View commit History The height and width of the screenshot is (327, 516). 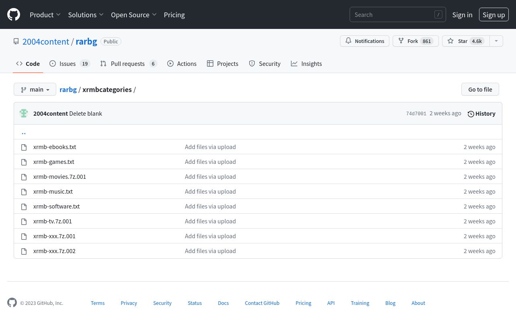click(x=481, y=114)
